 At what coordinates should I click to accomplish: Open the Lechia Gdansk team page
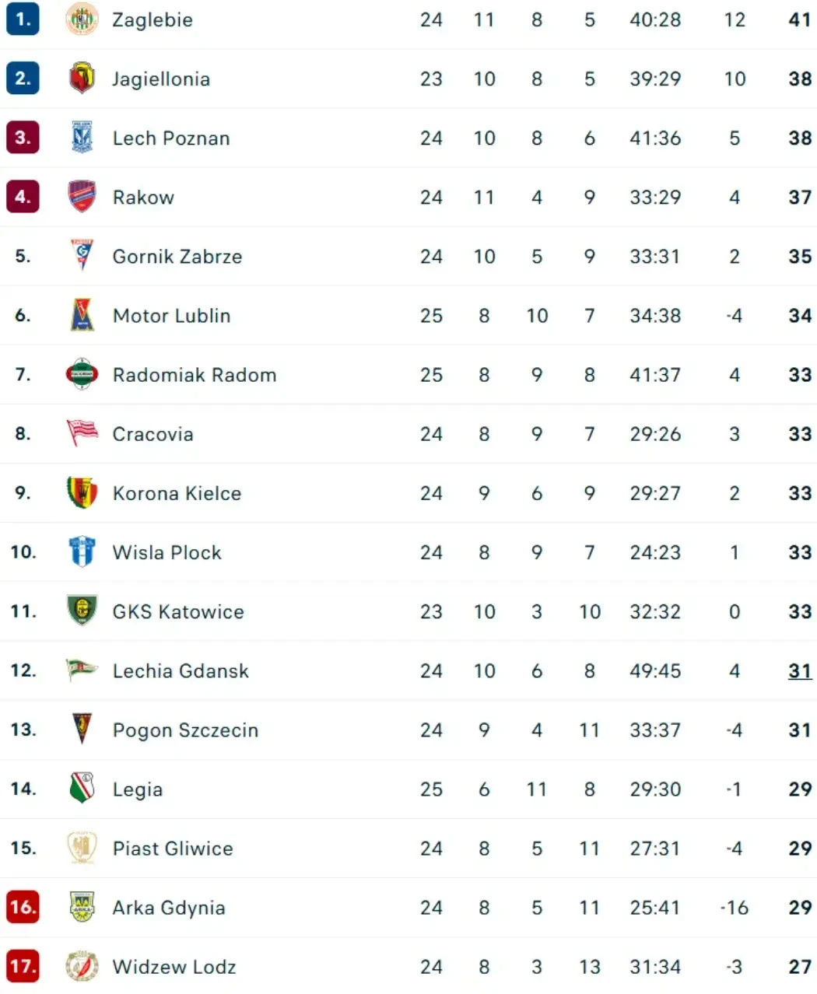pyautogui.click(x=181, y=670)
